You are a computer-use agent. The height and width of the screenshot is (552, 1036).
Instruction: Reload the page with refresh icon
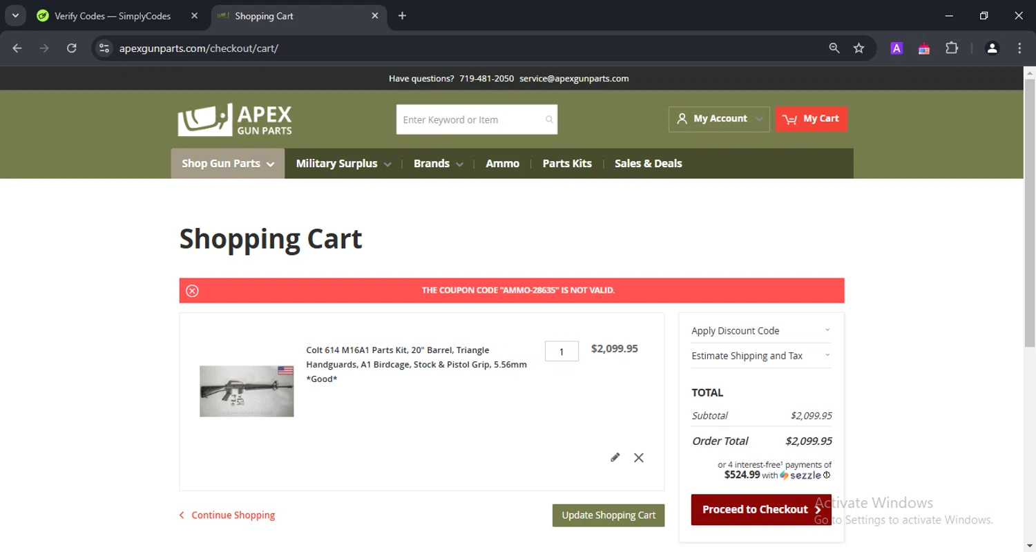click(x=72, y=48)
